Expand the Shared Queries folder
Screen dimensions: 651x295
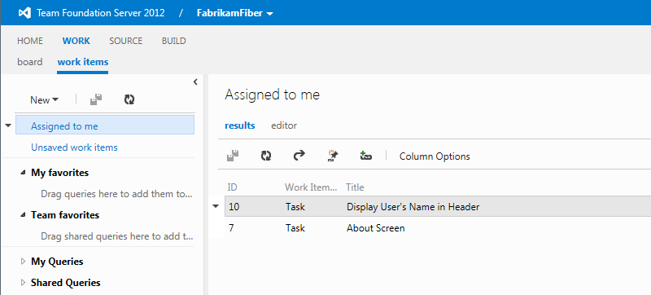pyautogui.click(x=23, y=283)
